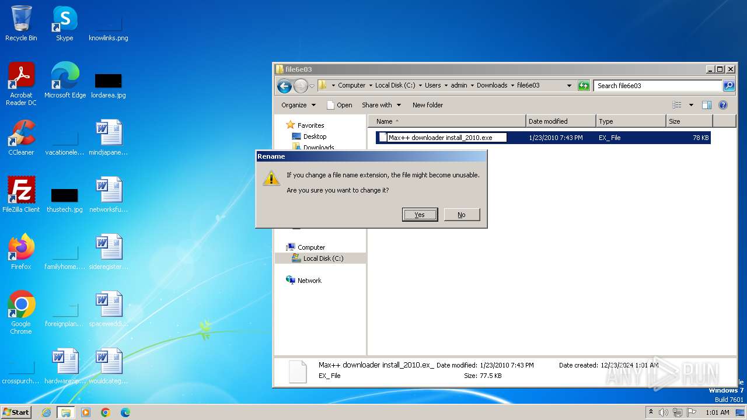Select the Skype desktop shortcut
This screenshot has height=420, width=747.
(x=64, y=23)
